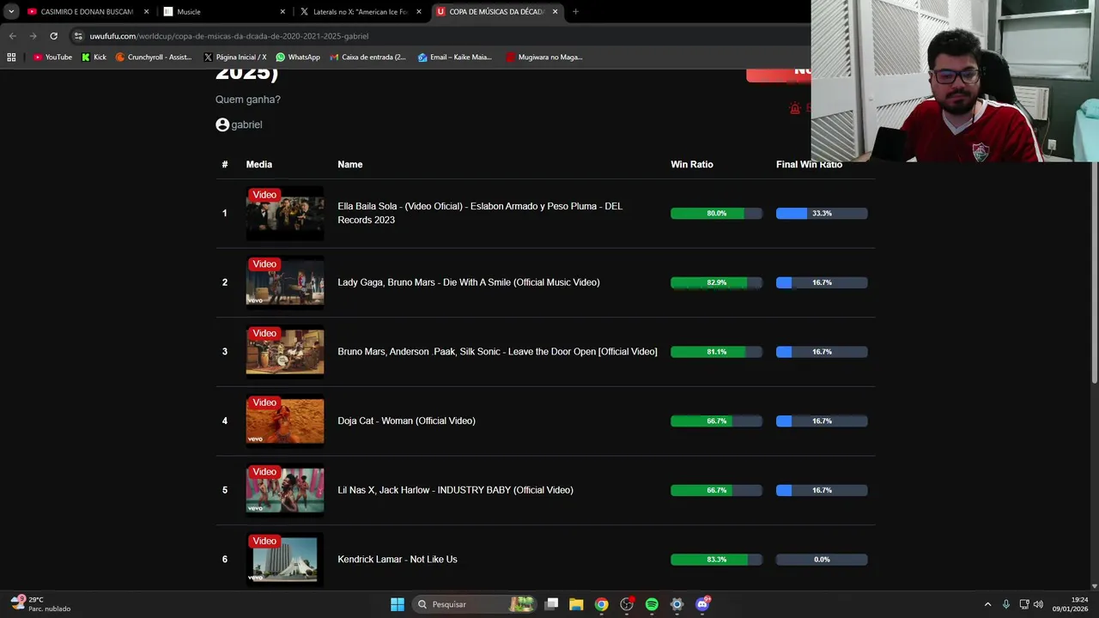Open the Página Inicial / X bookmark

pos(235,58)
